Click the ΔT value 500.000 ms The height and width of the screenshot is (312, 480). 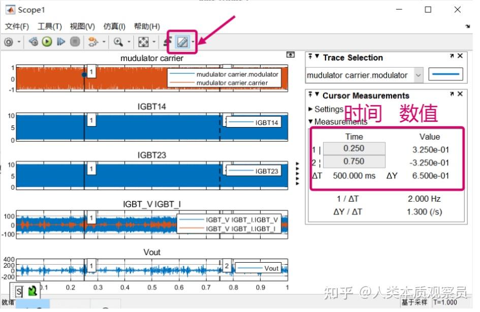click(354, 176)
